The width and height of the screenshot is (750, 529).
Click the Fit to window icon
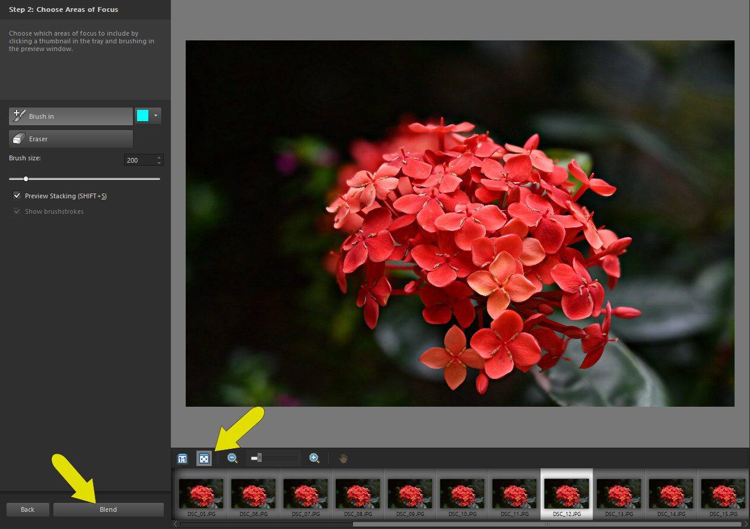204,458
